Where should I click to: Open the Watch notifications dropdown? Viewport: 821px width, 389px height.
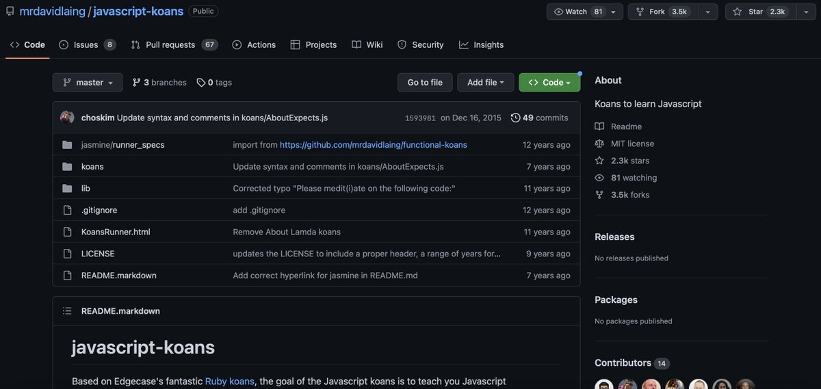585,12
